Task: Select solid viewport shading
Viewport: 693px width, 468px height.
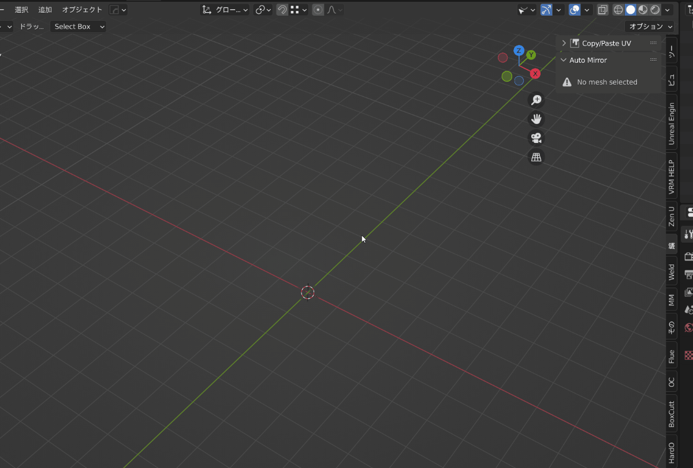Action: pyautogui.click(x=631, y=10)
